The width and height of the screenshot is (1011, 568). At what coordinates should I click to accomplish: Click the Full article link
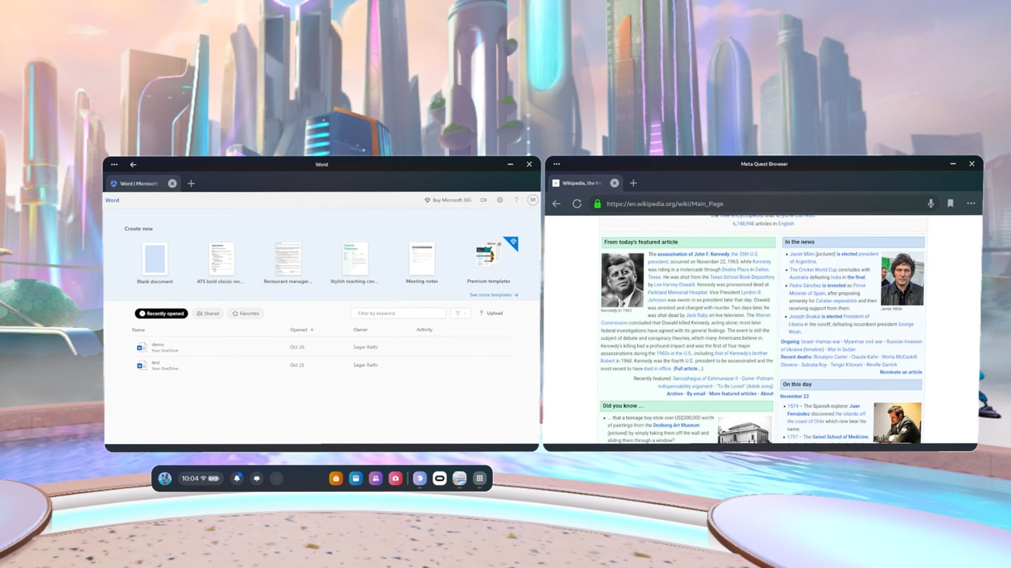tap(688, 369)
